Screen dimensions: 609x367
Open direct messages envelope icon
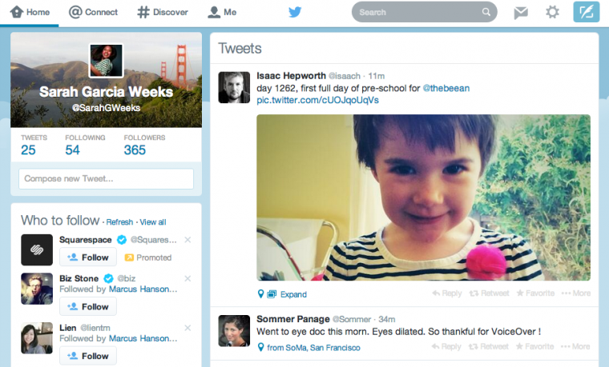(x=520, y=13)
